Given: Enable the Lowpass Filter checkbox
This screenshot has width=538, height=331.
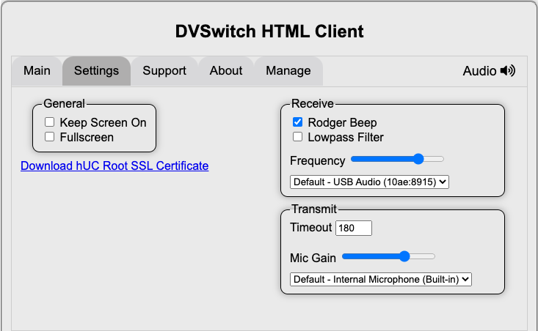Looking at the screenshot, I should pyautogui.click(x=298, y=137).
